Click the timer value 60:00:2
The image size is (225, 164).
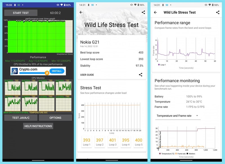pos(55,13)
